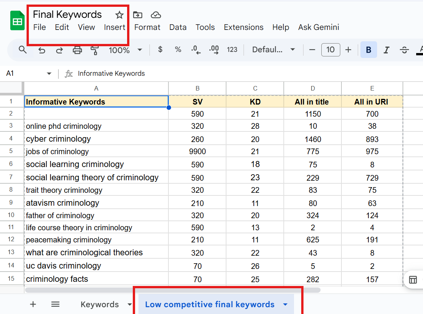This screenshot has height=314, width=423.
Task: Expand the Default font dropdown
Action: click(274, 50)
